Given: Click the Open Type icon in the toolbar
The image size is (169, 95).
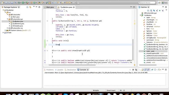Looking at the screenshot, I should 39,3.
